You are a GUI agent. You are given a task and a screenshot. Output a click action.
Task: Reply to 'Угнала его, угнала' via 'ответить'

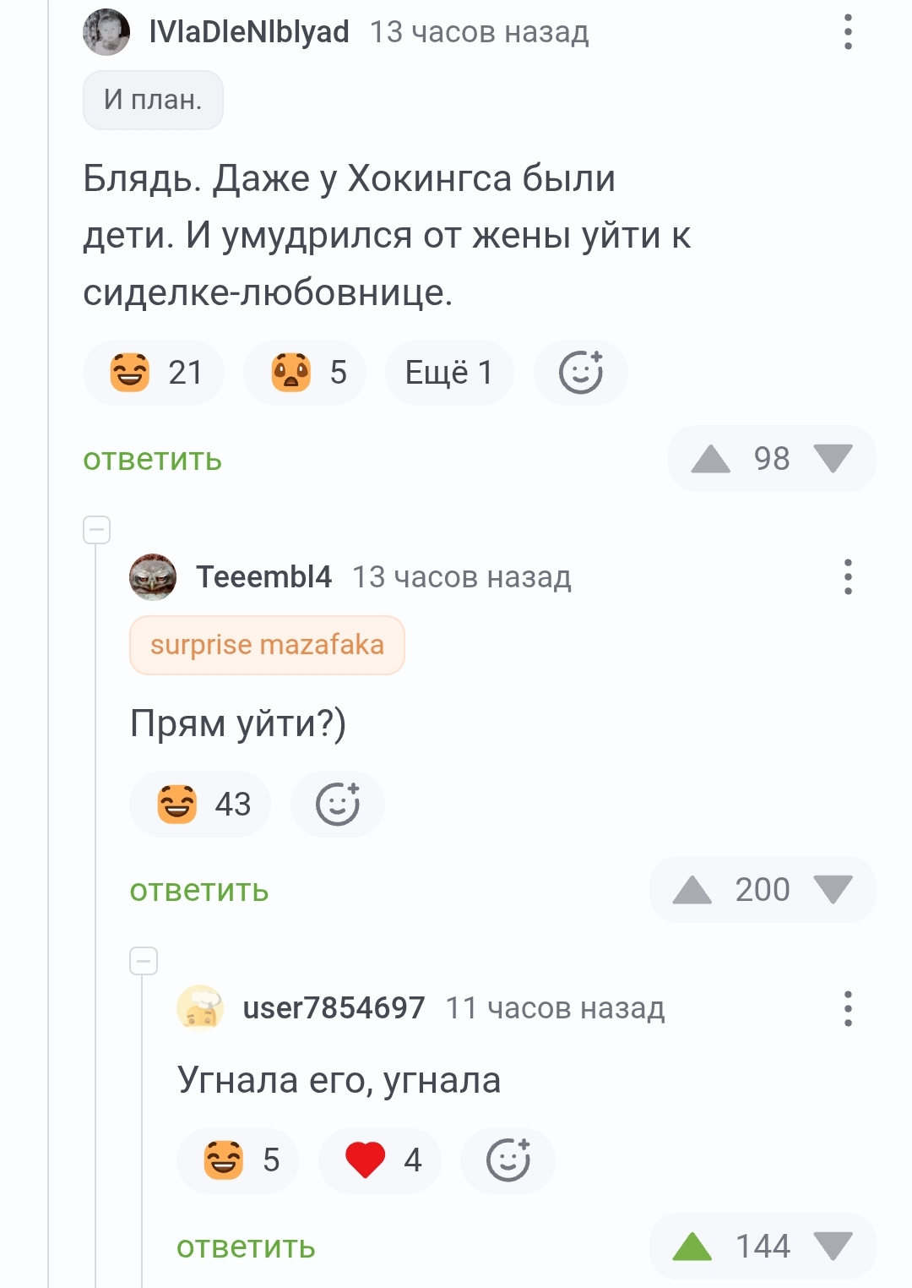[246, 1247]
